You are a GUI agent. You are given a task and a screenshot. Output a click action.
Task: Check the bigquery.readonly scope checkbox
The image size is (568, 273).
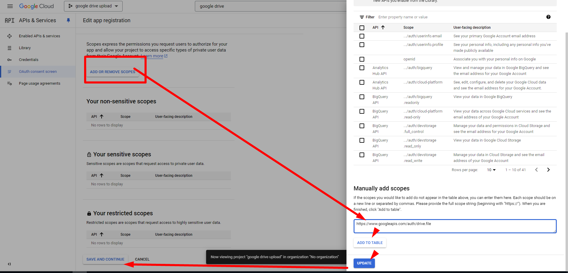point(362,97)
